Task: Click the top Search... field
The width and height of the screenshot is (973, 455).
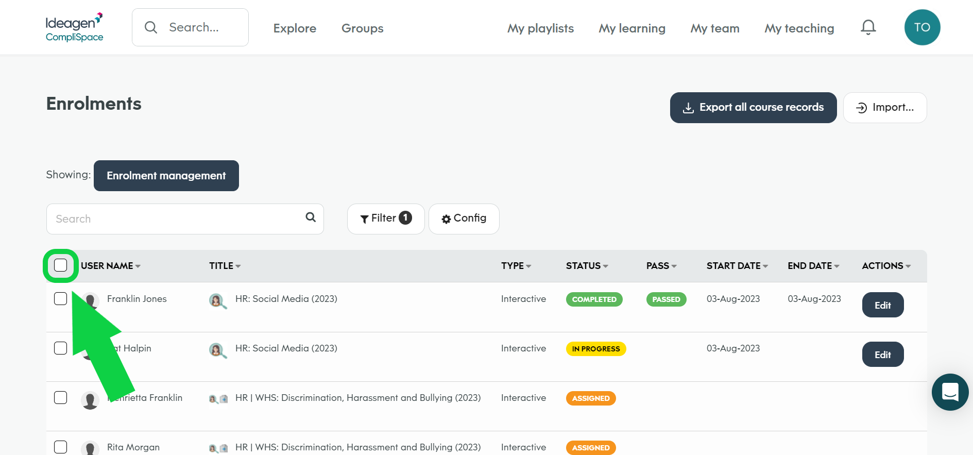Action: tap(190, 27)
